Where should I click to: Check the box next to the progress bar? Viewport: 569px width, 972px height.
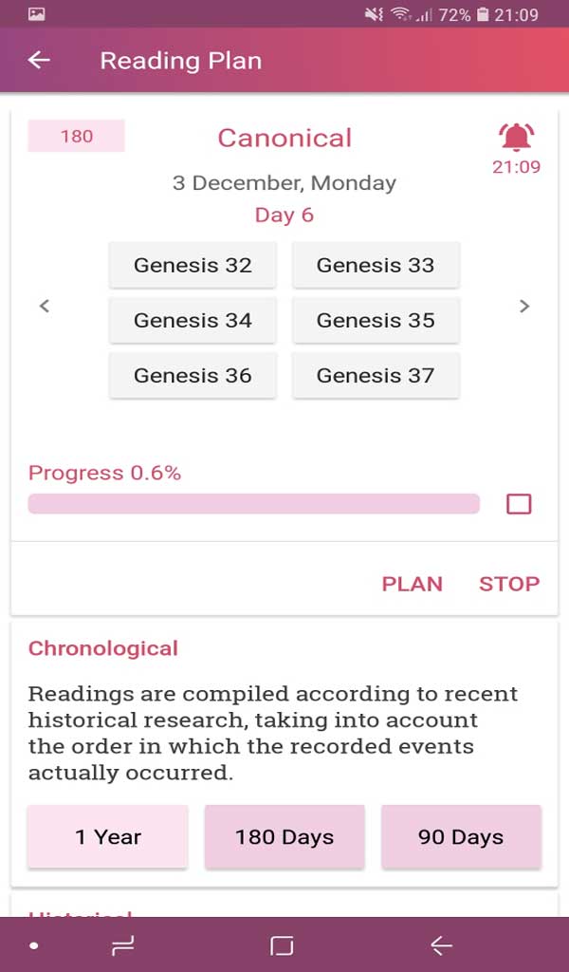click(x=519, y=504)
